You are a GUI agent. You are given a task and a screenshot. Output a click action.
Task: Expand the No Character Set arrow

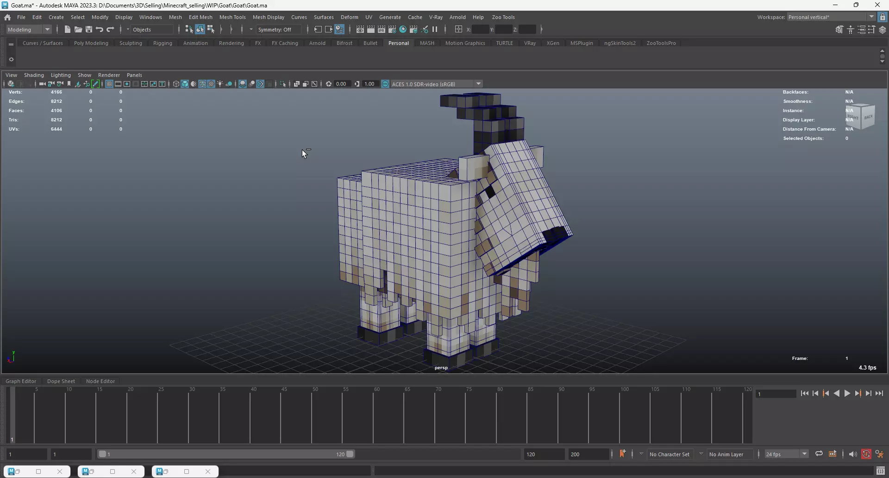pos(641,454)
